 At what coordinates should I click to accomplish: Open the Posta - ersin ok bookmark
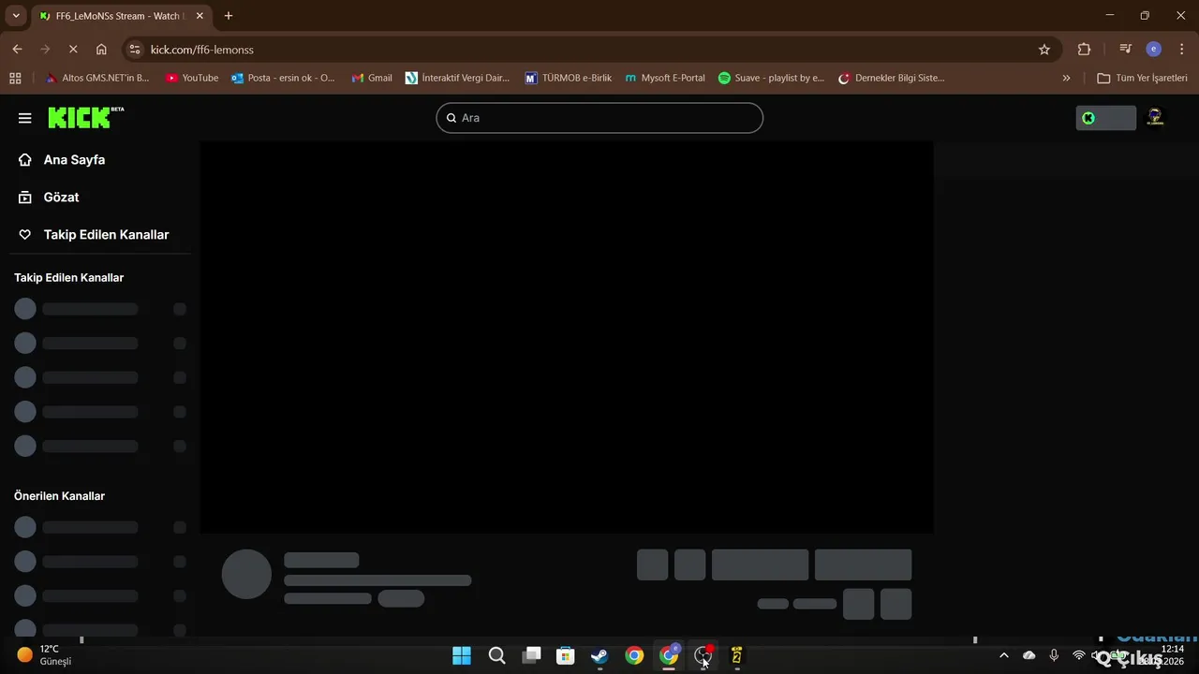click(283, 78)
